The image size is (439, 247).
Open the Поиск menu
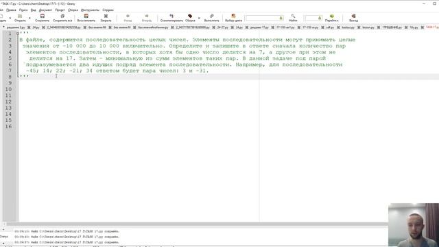coord(23,10)
